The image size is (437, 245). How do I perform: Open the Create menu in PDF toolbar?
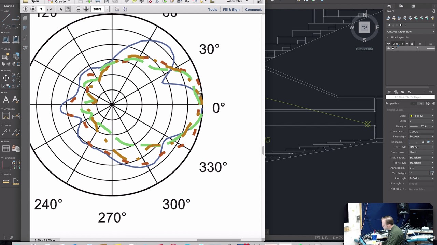click(59, 1)
